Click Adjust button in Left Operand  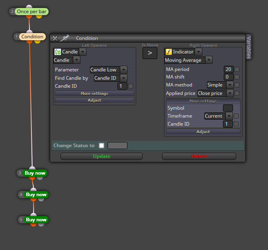94,100
